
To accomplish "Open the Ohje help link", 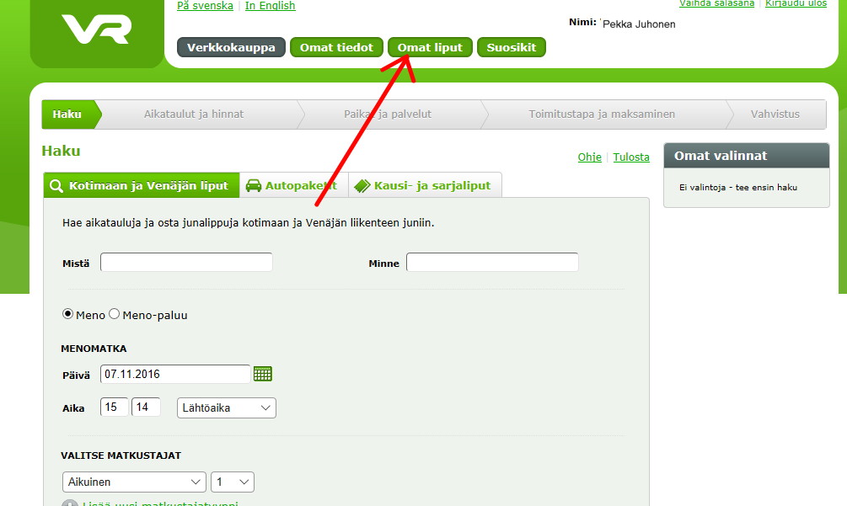I will 589,157.
